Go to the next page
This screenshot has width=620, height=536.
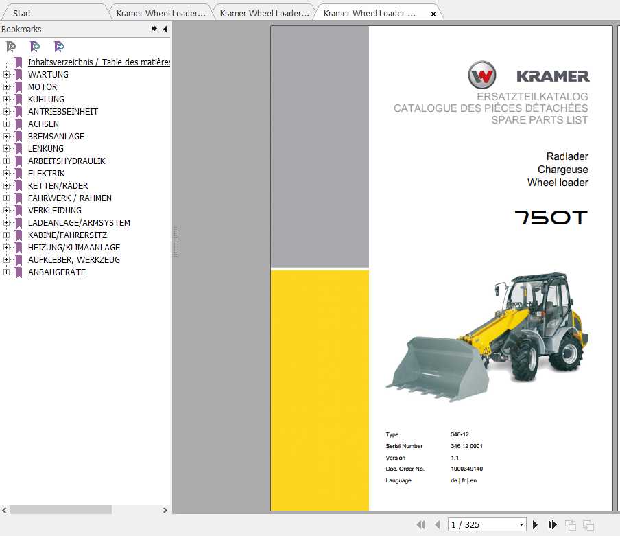coord(535,524)
